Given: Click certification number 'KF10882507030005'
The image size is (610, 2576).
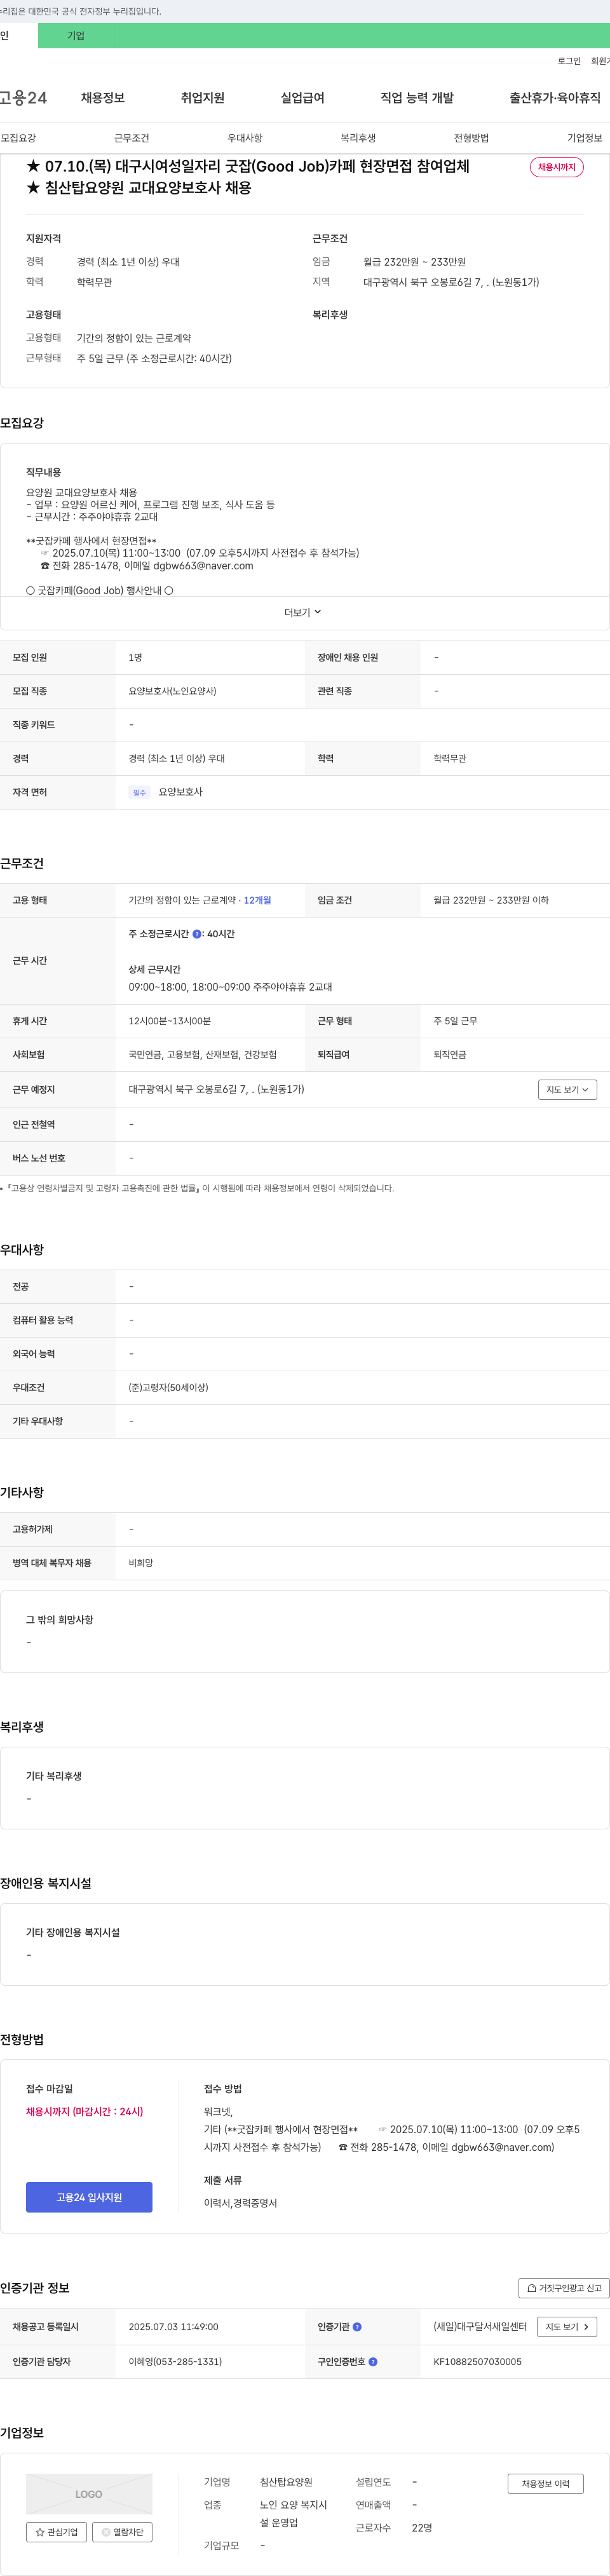Looking at the screenshot, I should point(477,2362).
